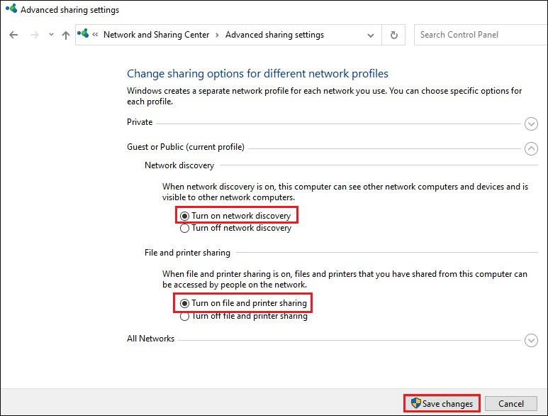Click the Cancel button
The image size is (548, 416).
(511, 404)
